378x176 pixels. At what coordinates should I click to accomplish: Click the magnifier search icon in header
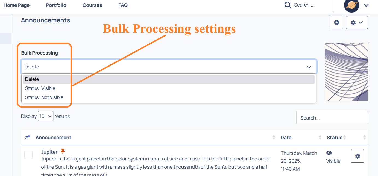tap(288, 5)
